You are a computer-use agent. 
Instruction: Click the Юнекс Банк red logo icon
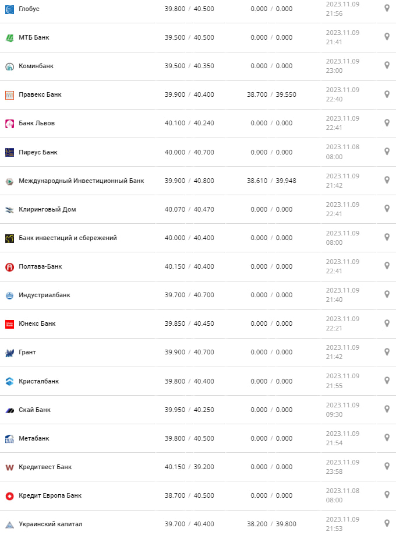point(9,324)
